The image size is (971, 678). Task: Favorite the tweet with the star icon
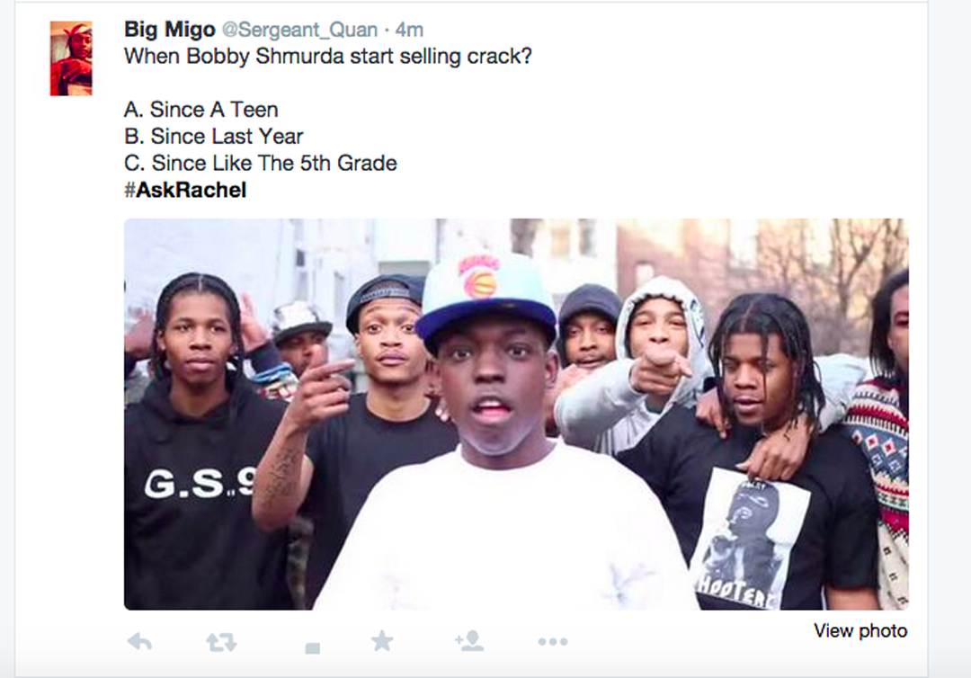click(381, 641)
